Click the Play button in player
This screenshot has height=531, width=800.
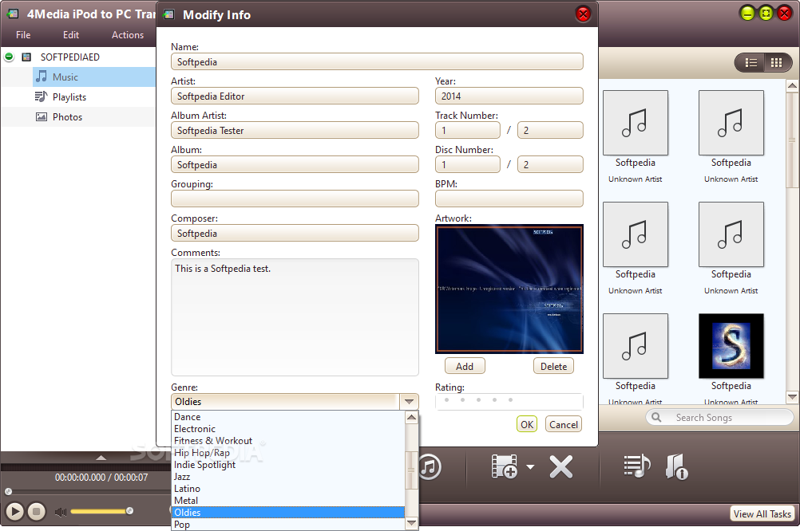pyautogui.click(x=15, y=511)
